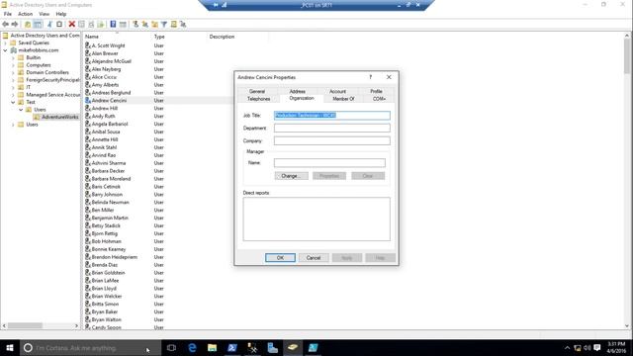
Task: Expand the bottom Users container node
Action: [x=13, y=125]
